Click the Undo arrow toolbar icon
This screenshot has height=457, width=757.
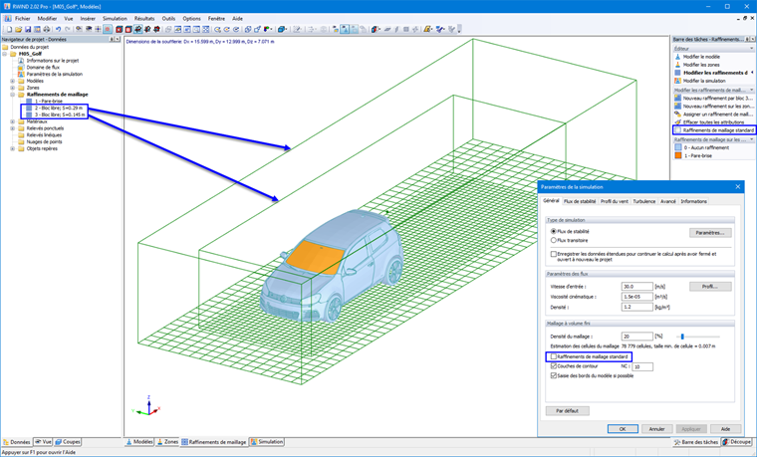coord(59,30)
